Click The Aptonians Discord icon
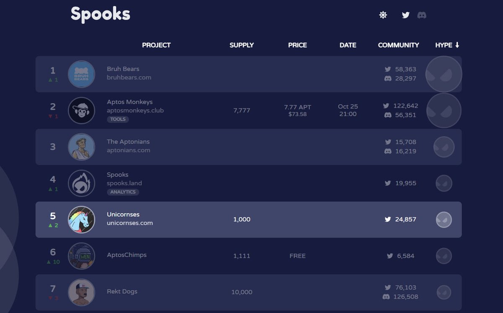Image resolution: width=503 pixels, height=313 pixels. coord(388,151)
